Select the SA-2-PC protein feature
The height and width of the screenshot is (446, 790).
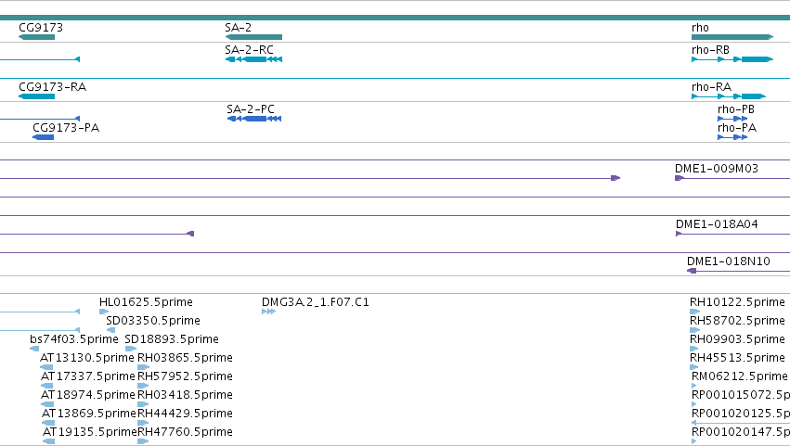tap(254, 119)
